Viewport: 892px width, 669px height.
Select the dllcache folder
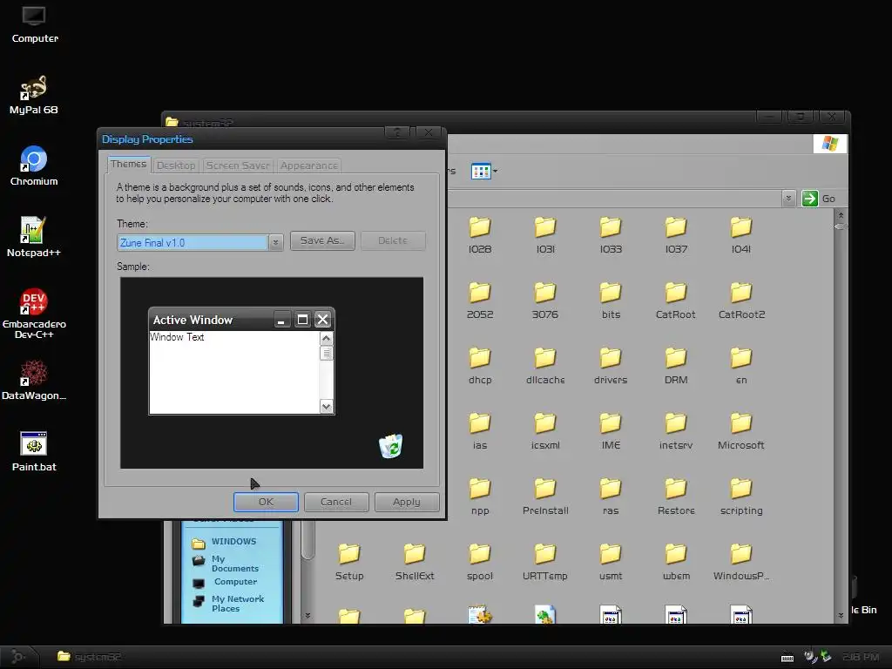click(545, 366)
